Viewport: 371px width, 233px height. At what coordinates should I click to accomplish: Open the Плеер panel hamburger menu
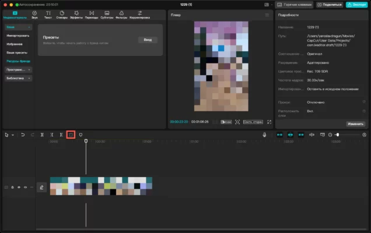click(267, 15)
